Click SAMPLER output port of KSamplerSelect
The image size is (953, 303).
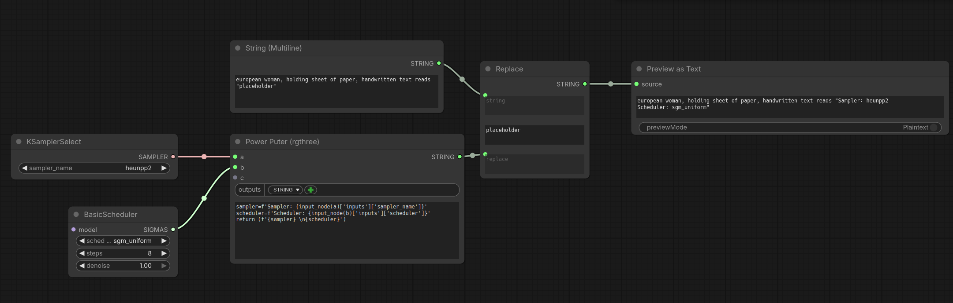(173, 157)
